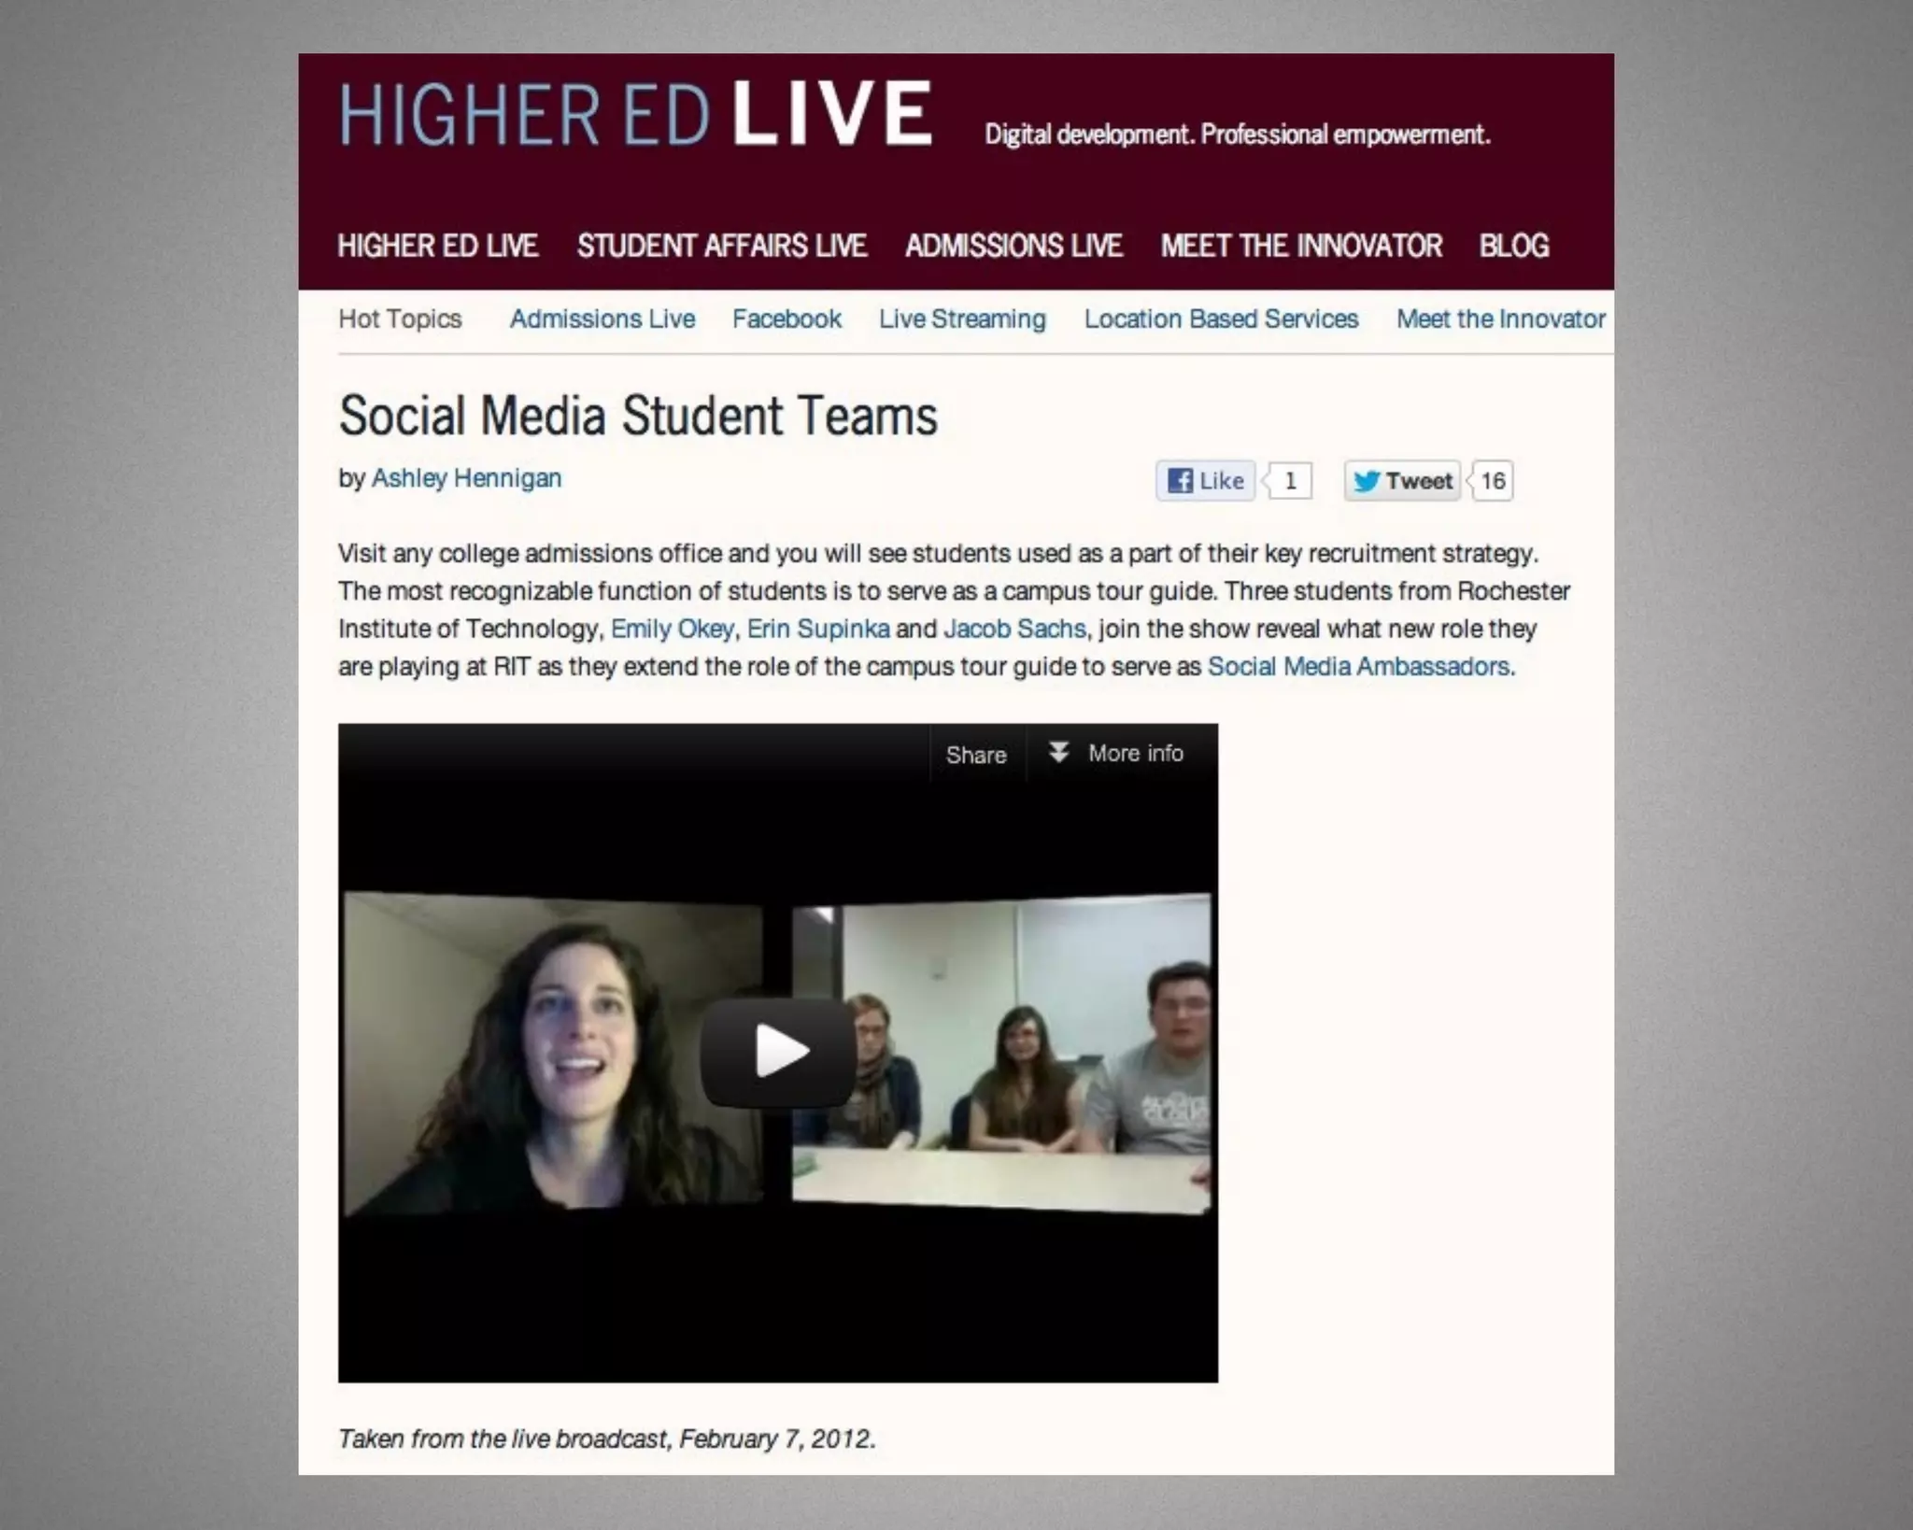Open the video Share option
The image size is (1913, 1530).
click(976, 755)
